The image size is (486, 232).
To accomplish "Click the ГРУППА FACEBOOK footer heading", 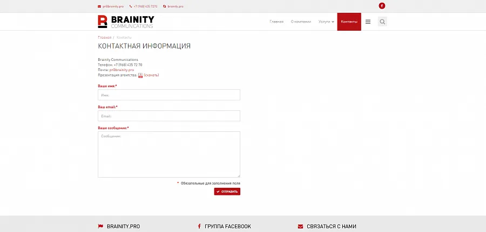I will [x=228, y=227].
